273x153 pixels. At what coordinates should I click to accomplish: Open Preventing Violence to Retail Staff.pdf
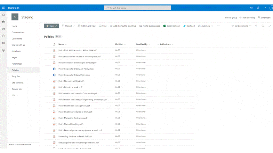click(x=75, y=136)
